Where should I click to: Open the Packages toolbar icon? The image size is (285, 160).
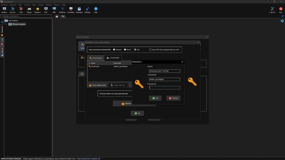click(x=79, y=10)
